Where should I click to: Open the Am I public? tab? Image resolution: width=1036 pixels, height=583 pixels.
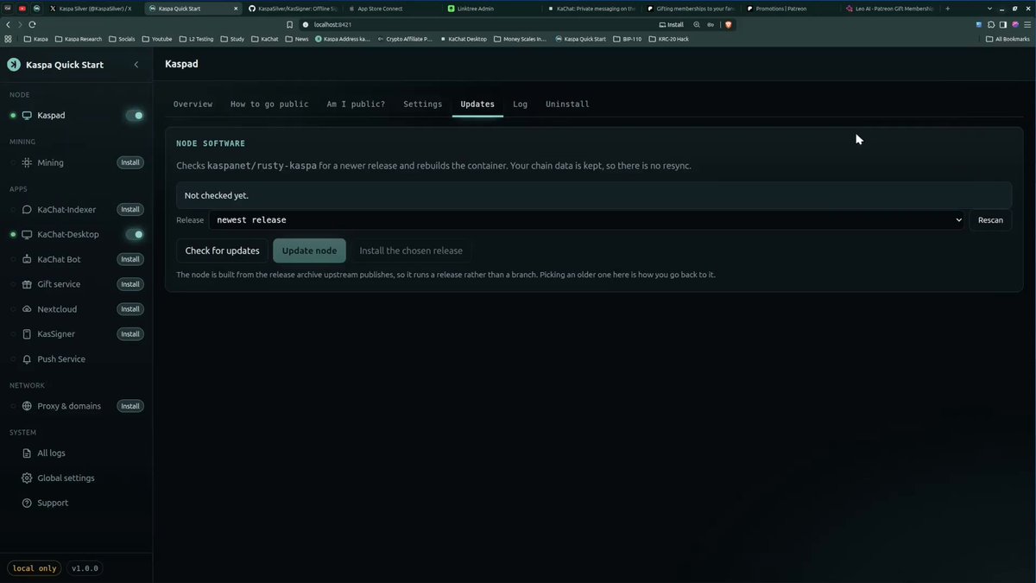coord(356,104)
